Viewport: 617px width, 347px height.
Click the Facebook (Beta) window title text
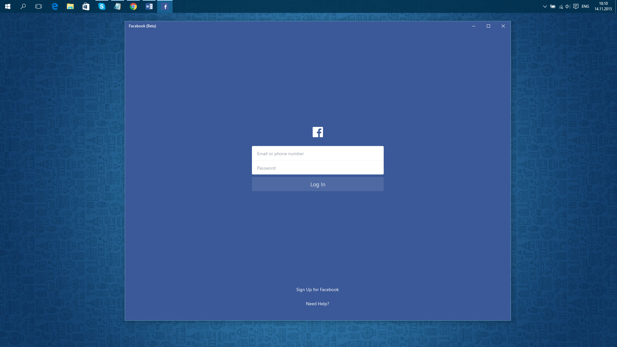[x=142, y=26]
